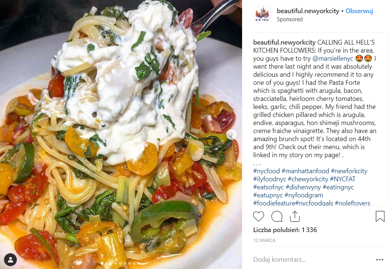Screen dimensions: 388x269
Task: Open the beautiful.newyorkcity profile avatar
Action: point(262,15)
